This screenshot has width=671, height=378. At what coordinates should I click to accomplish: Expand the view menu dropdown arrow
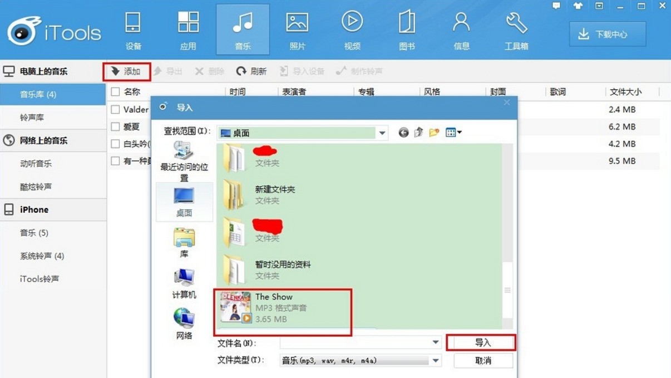click(460, 132)
